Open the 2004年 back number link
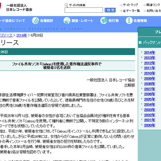The image size is (161, 161). pyautogui.click(x=150, y=105)
